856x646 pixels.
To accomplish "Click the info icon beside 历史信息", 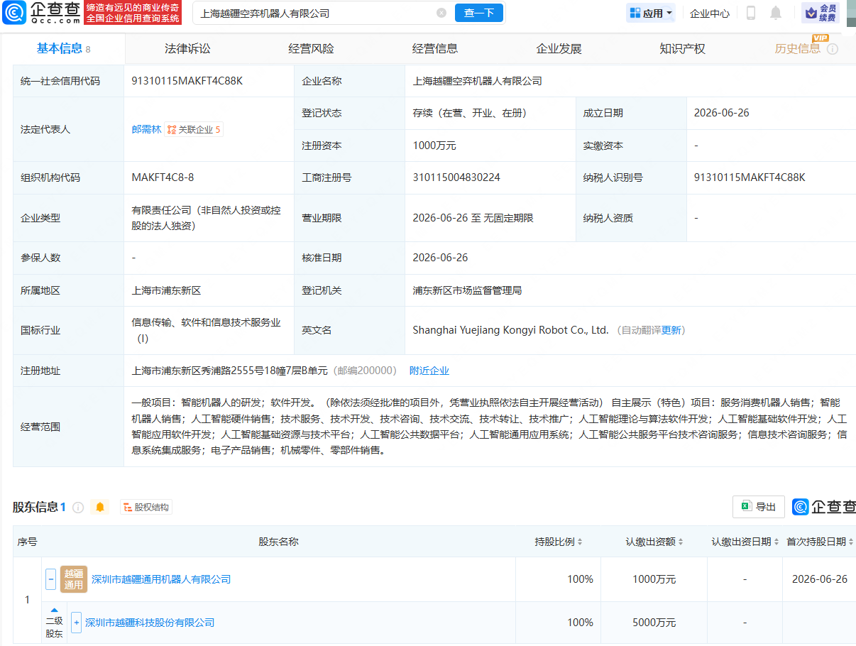I will (833, 49).
